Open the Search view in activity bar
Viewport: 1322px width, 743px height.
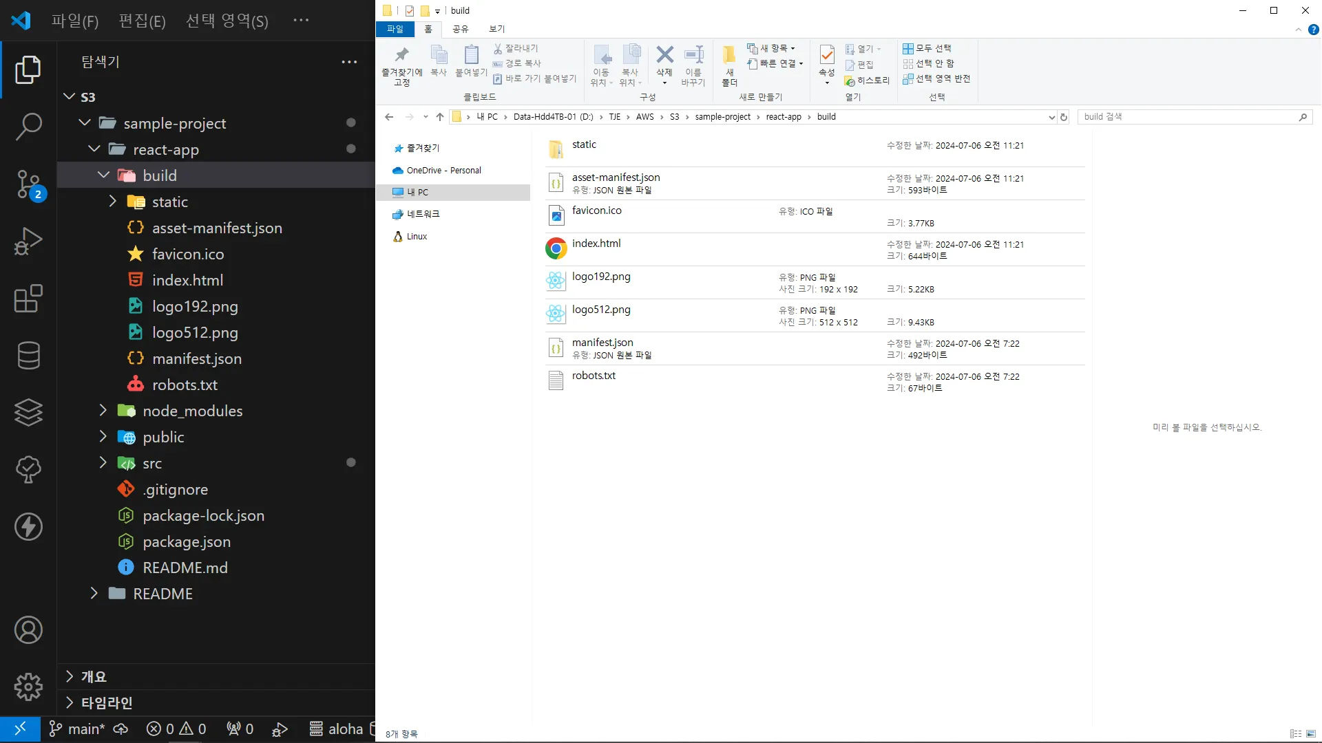click(28, 127)
